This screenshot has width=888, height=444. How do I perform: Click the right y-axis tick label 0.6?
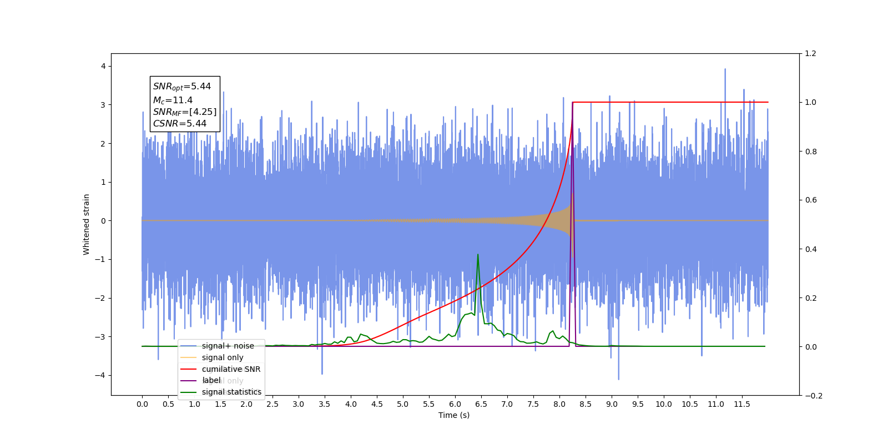(x=811, y=200)
